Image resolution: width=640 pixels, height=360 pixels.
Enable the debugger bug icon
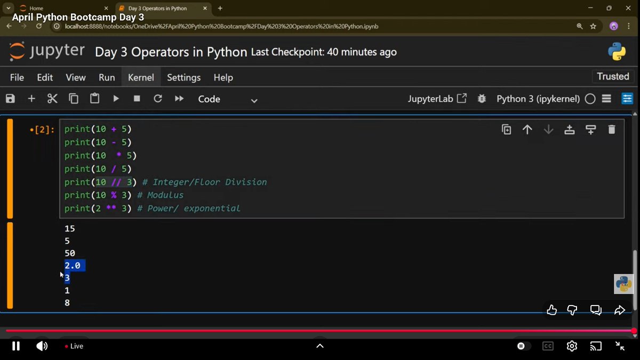[482, 99]
